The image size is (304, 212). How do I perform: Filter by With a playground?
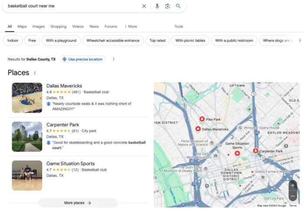click(61, 41)
